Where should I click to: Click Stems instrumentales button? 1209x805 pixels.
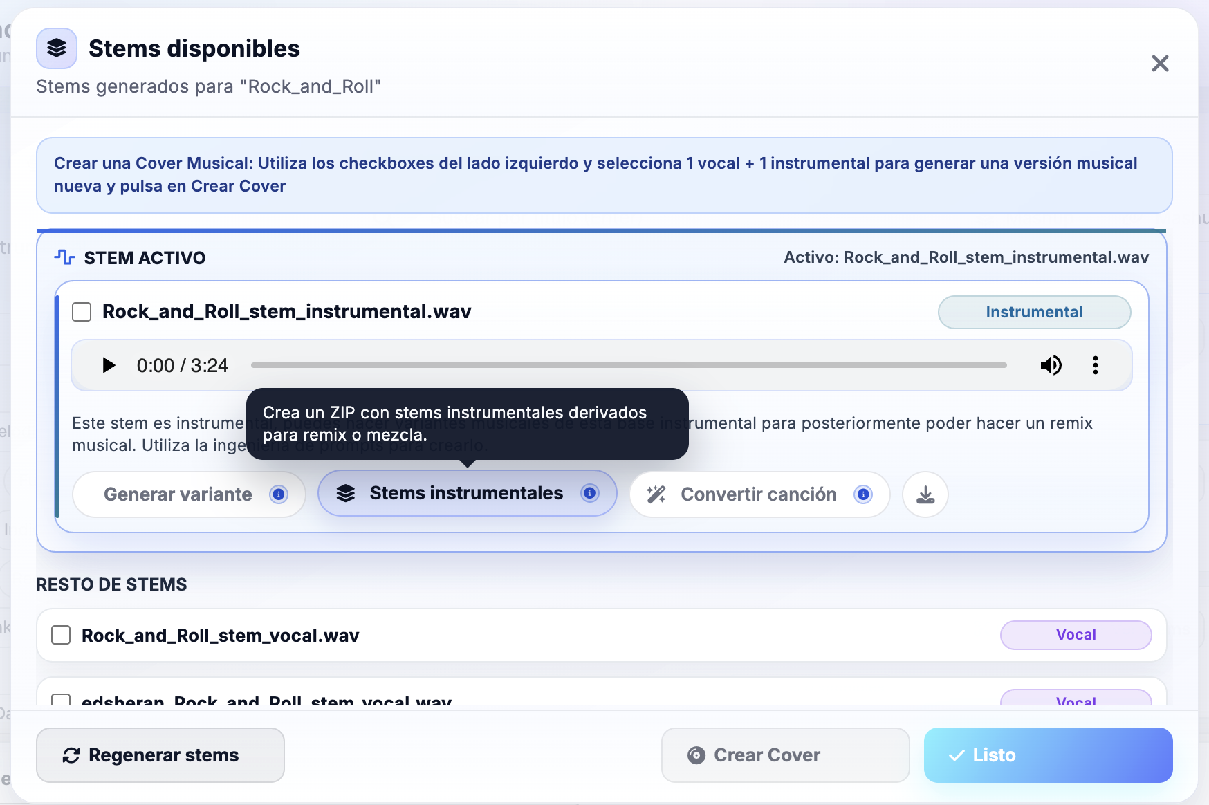pyautogui.click(x=467, y=493)
